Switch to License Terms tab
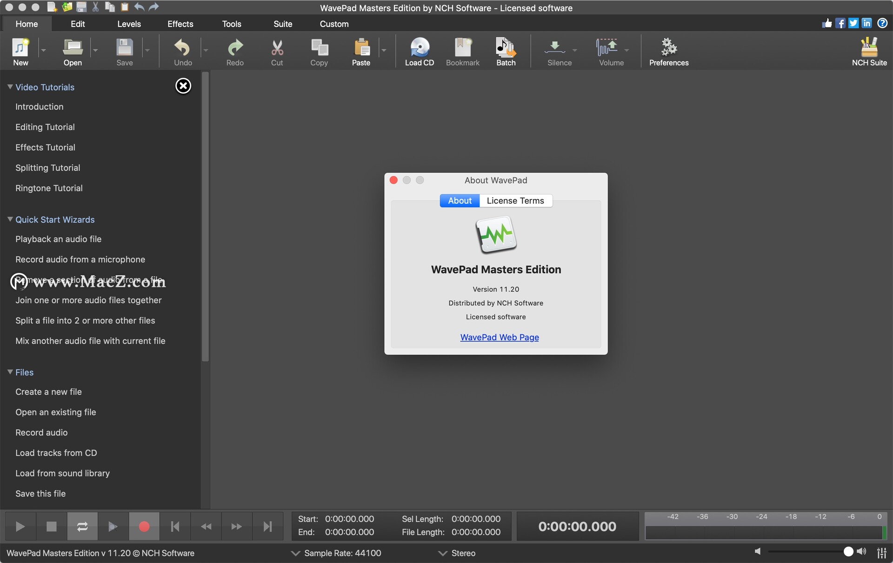Viewport: 893px width, 563px height. (515, 200)
